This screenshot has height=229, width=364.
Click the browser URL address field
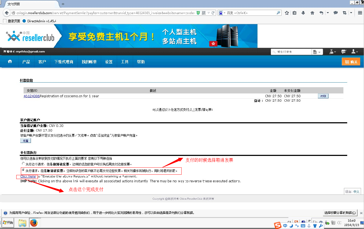(x=106, y=13)
